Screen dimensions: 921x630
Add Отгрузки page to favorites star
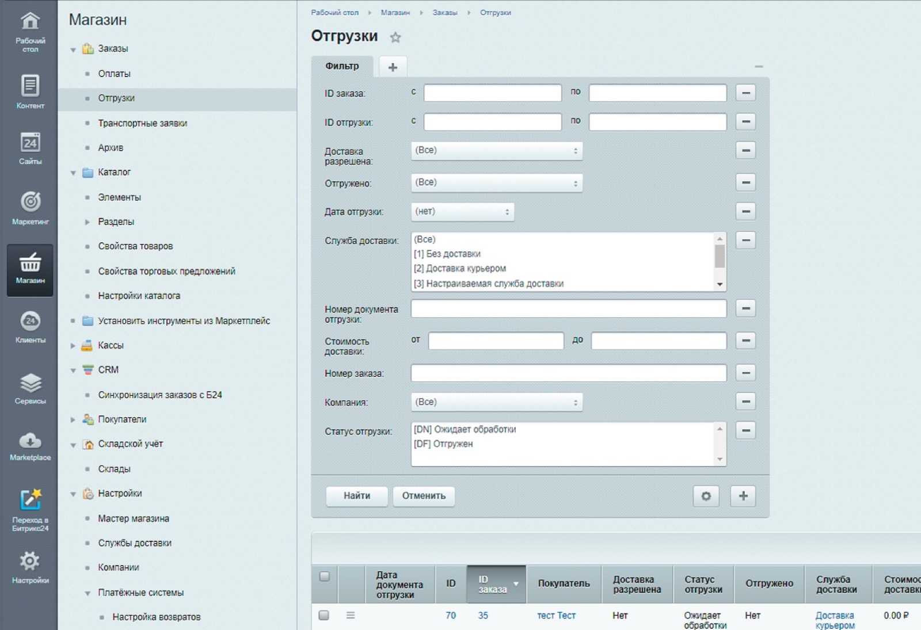coord(395,37)
